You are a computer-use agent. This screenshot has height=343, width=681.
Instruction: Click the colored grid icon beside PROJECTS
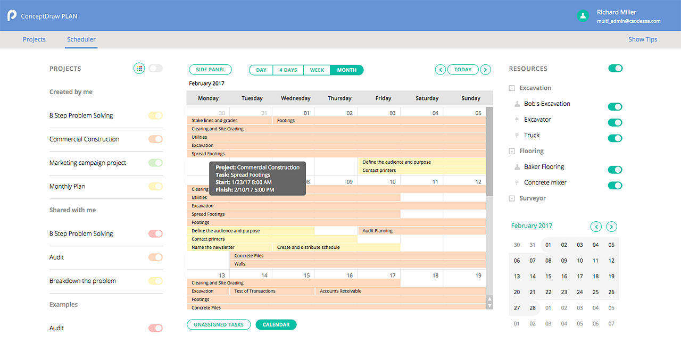(139, 68)
